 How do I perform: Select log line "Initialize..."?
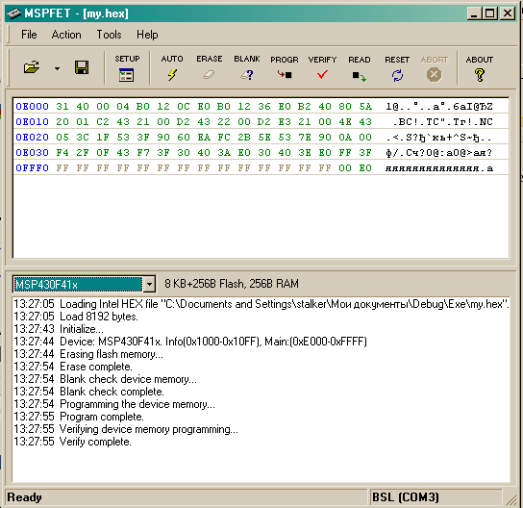[x=59, y=329]
